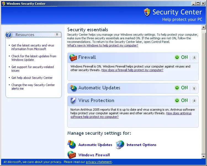Click the scrollbar down arrow
Viewport: 207px width, 166px height.
204,156
